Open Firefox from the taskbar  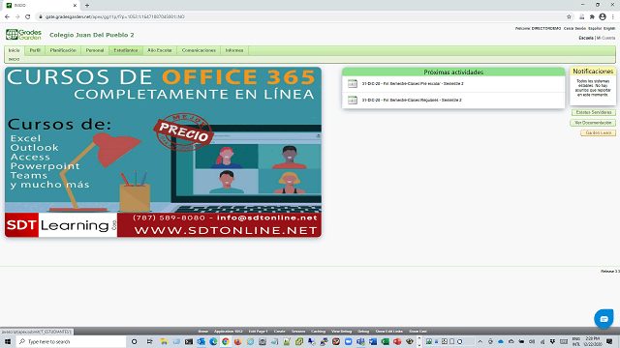click(237, 341)
